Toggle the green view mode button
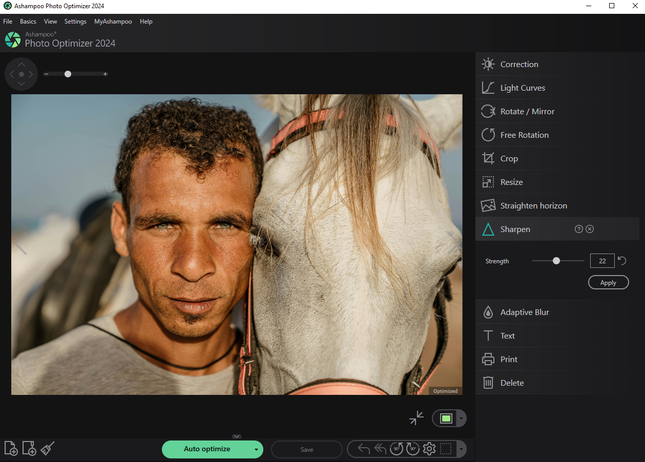The height and width of the screenshot is (462, 645). [446, 418]
